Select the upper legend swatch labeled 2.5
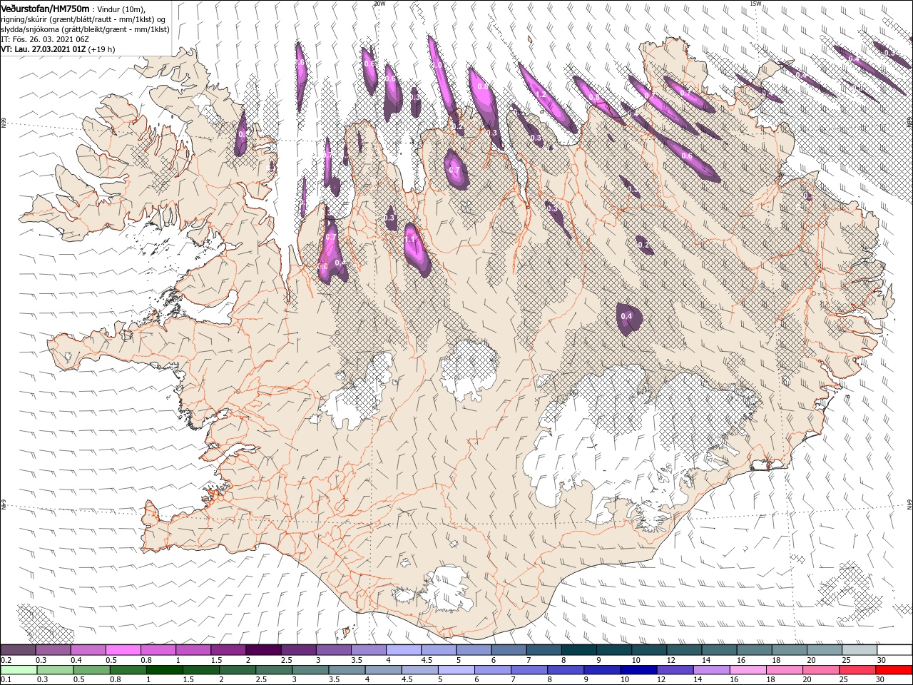 [298, 650]
